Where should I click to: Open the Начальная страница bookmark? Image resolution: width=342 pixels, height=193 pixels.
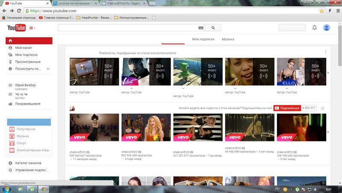click(19, 18)
